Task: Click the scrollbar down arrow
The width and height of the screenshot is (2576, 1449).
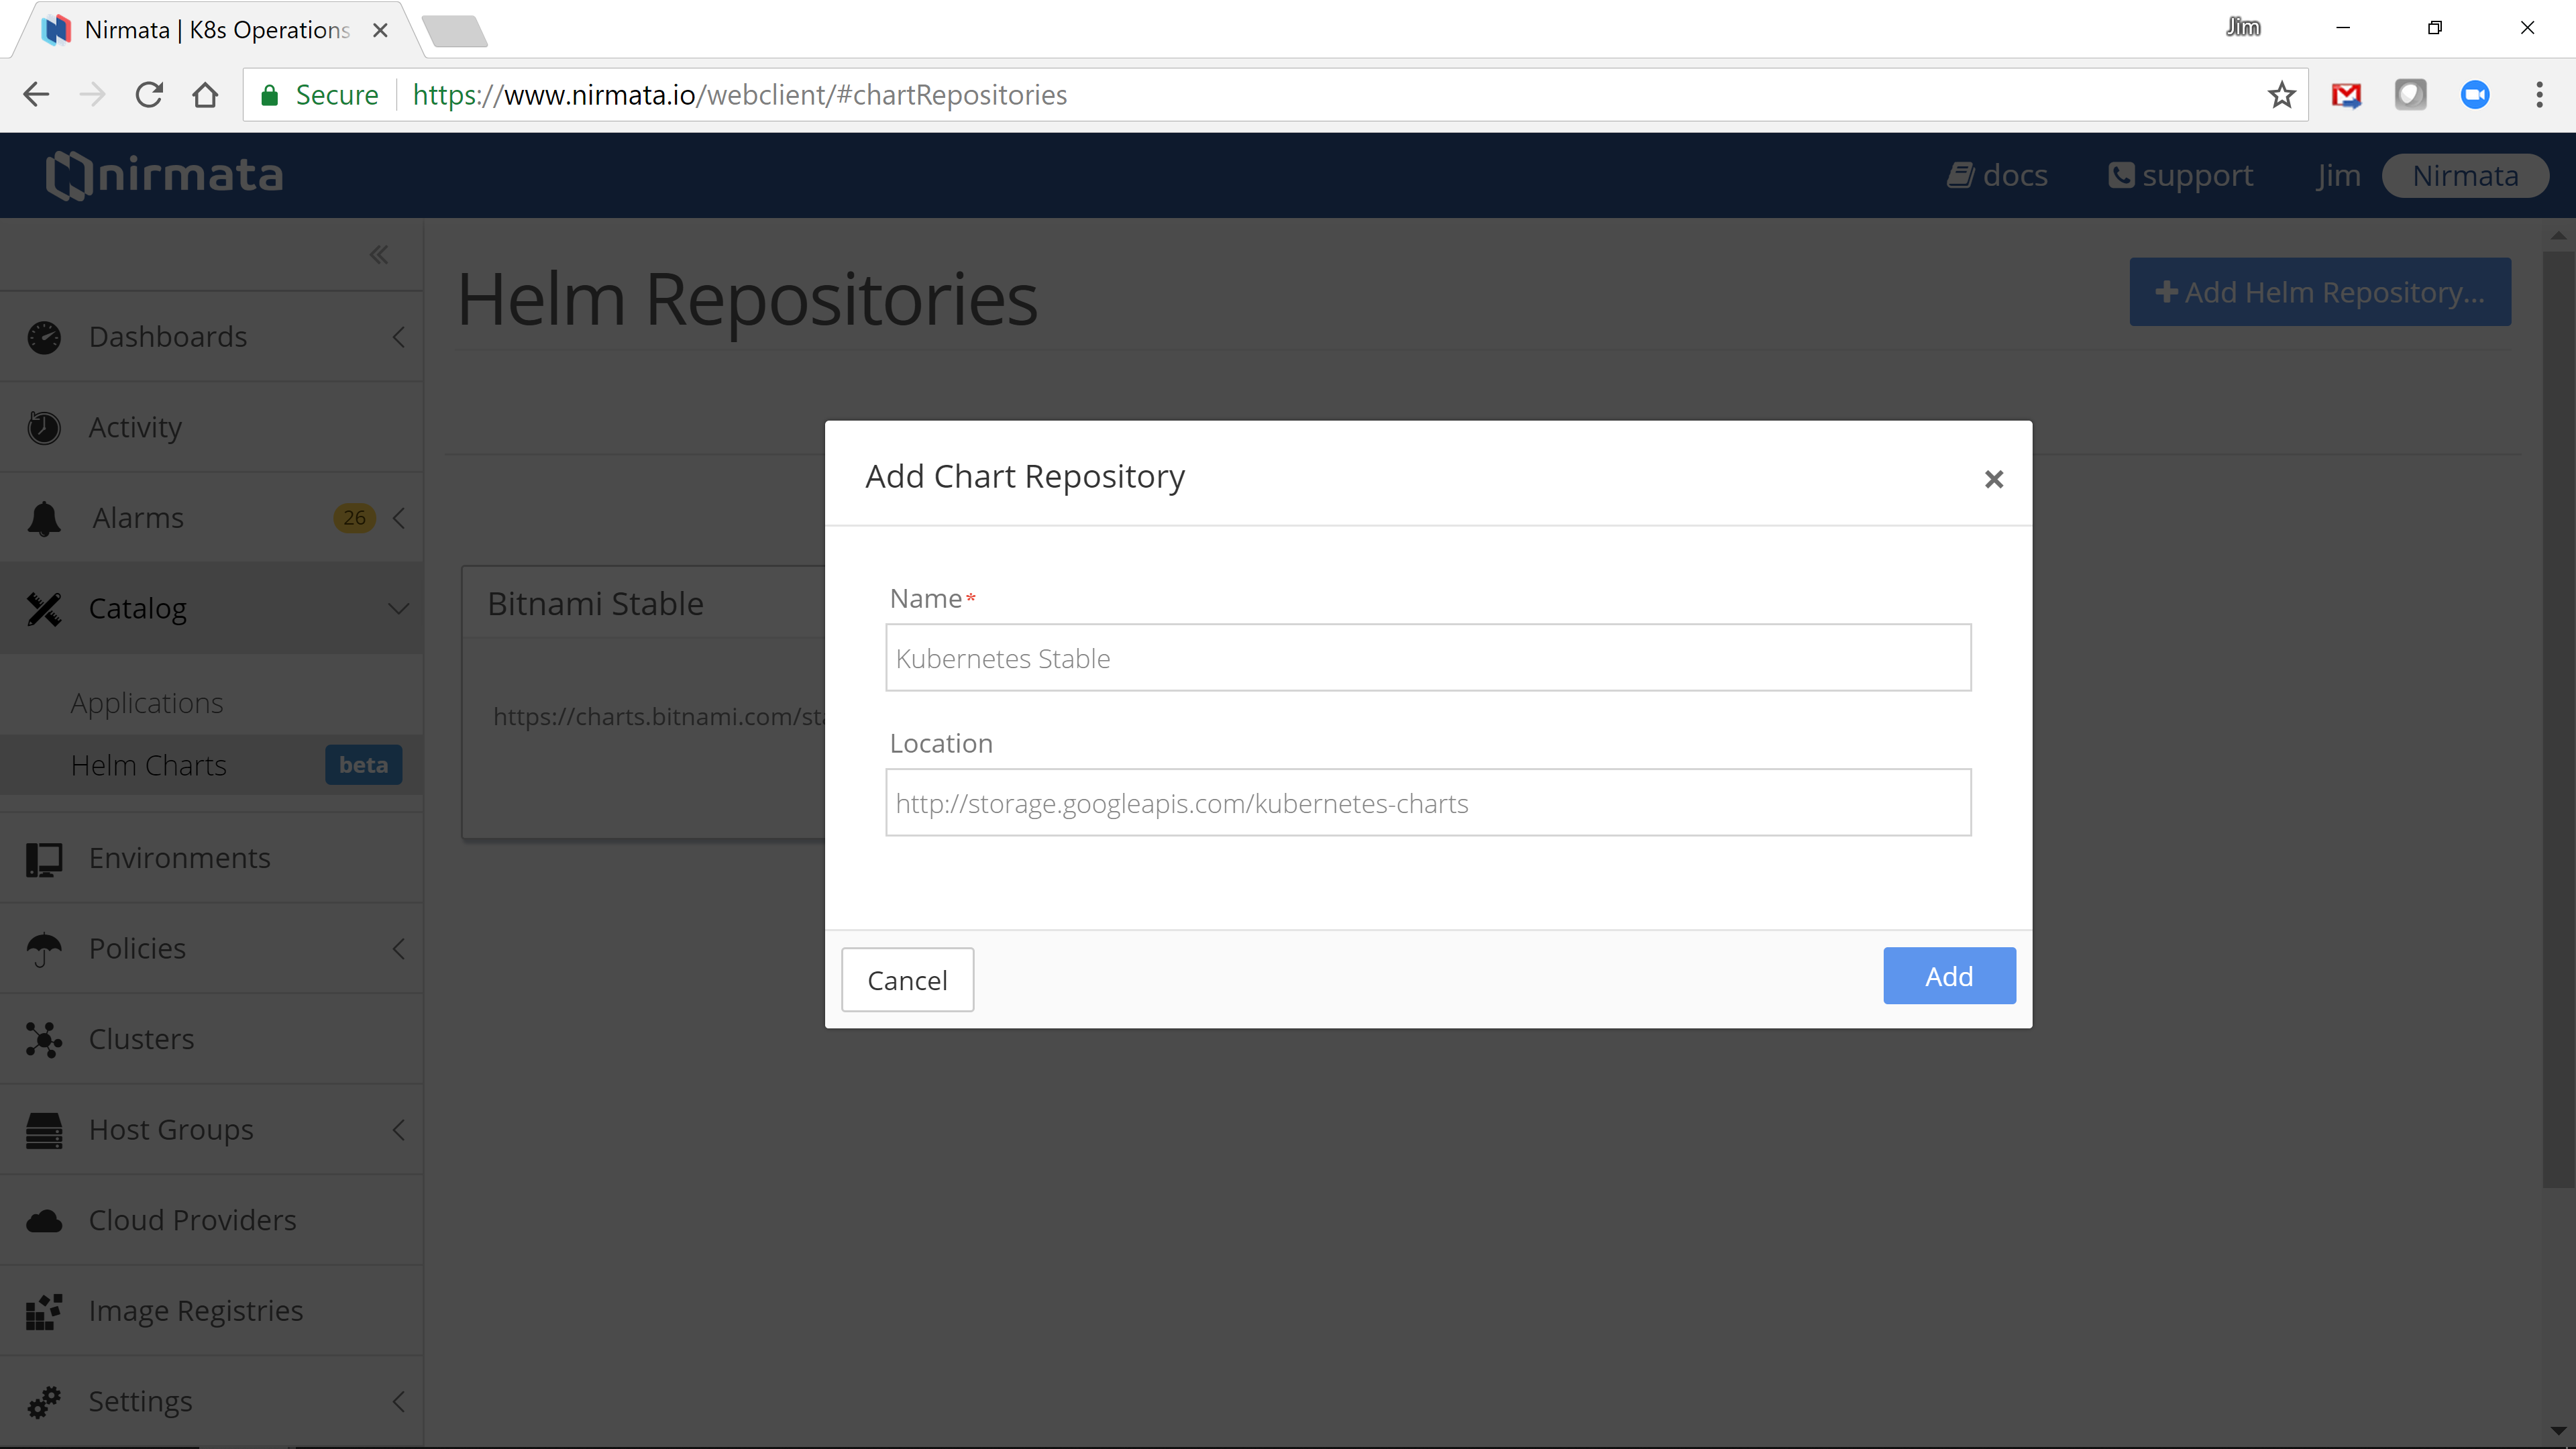Action: click(2557, 1431)
